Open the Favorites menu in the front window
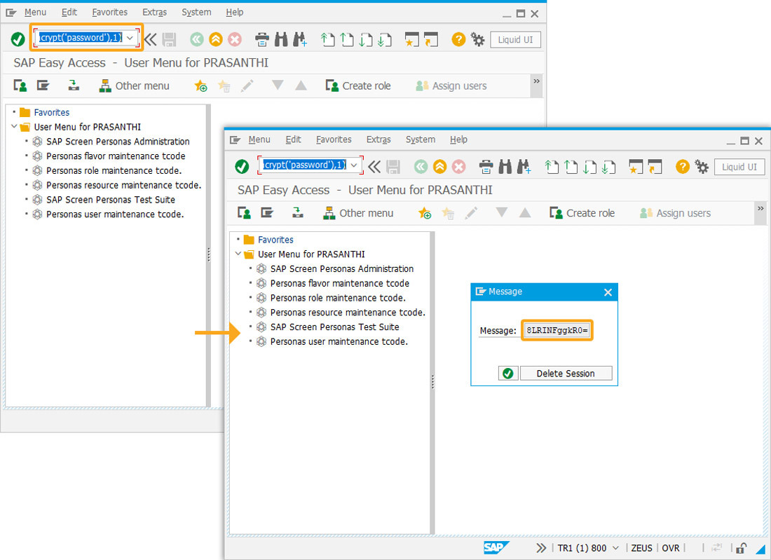 (334, 139)
